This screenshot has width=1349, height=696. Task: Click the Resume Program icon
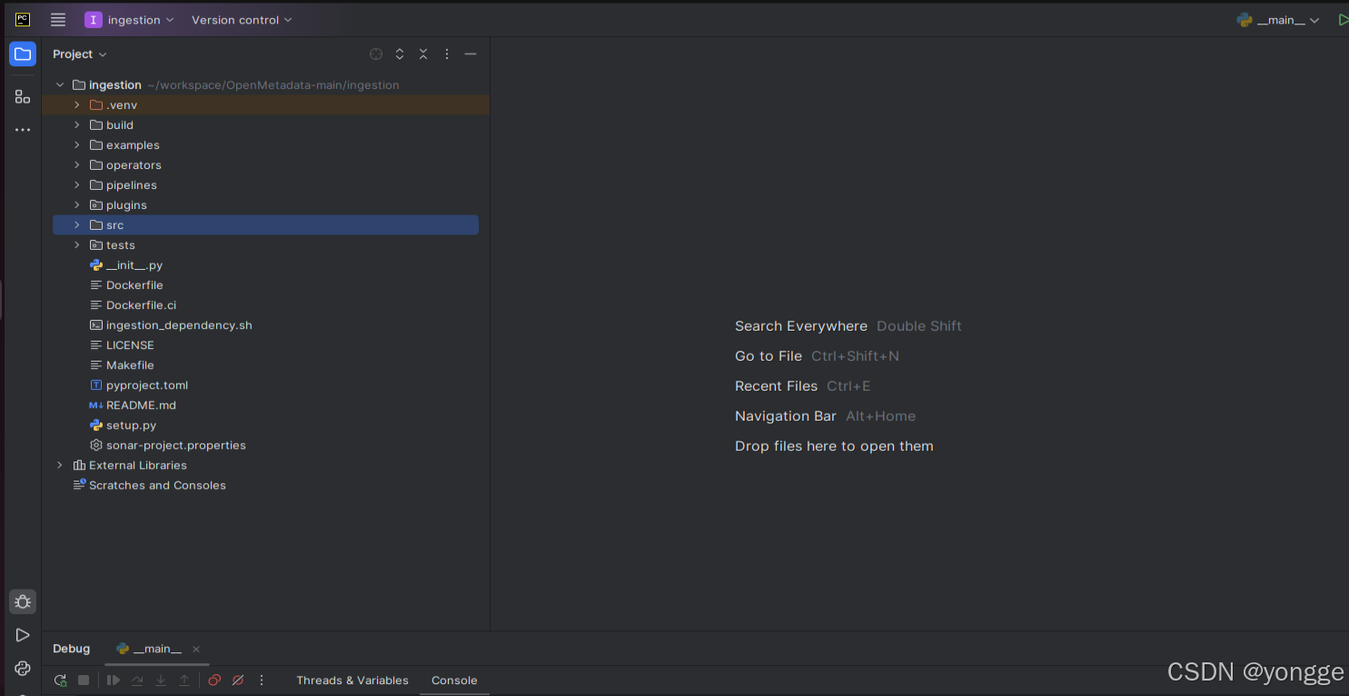coord(114,681)
